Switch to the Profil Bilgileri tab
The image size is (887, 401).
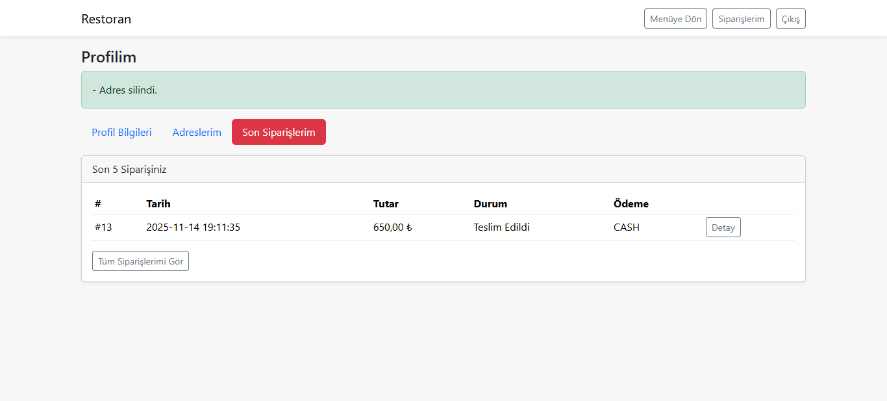pos(121,132)
